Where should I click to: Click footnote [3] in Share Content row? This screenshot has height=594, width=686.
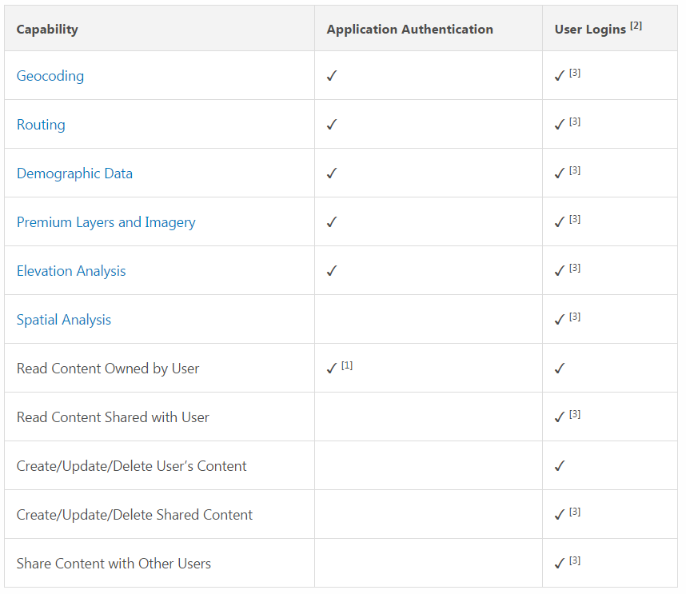click(x=575, y=560)
